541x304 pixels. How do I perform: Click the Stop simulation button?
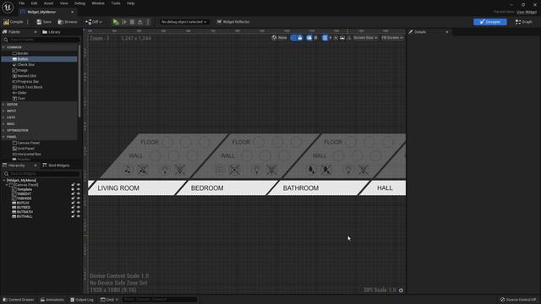[x=132, y=22]
